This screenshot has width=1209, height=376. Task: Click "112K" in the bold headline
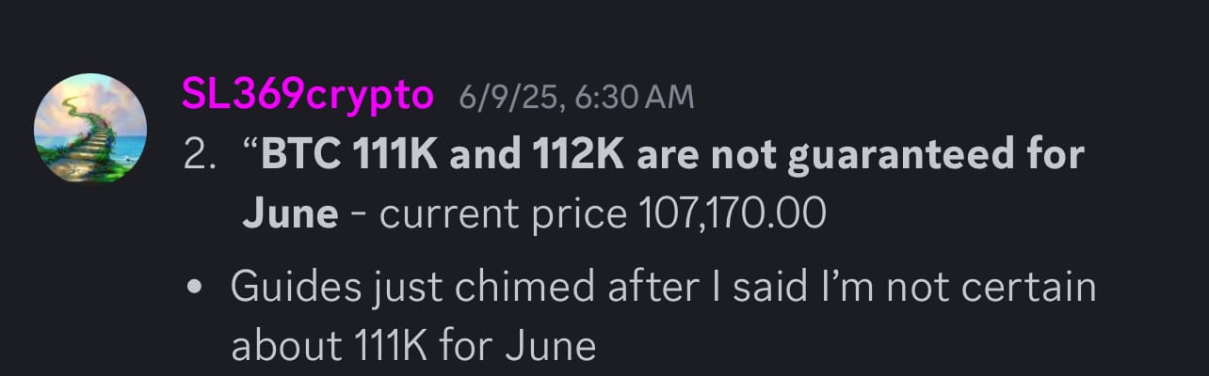pos(576,156)
